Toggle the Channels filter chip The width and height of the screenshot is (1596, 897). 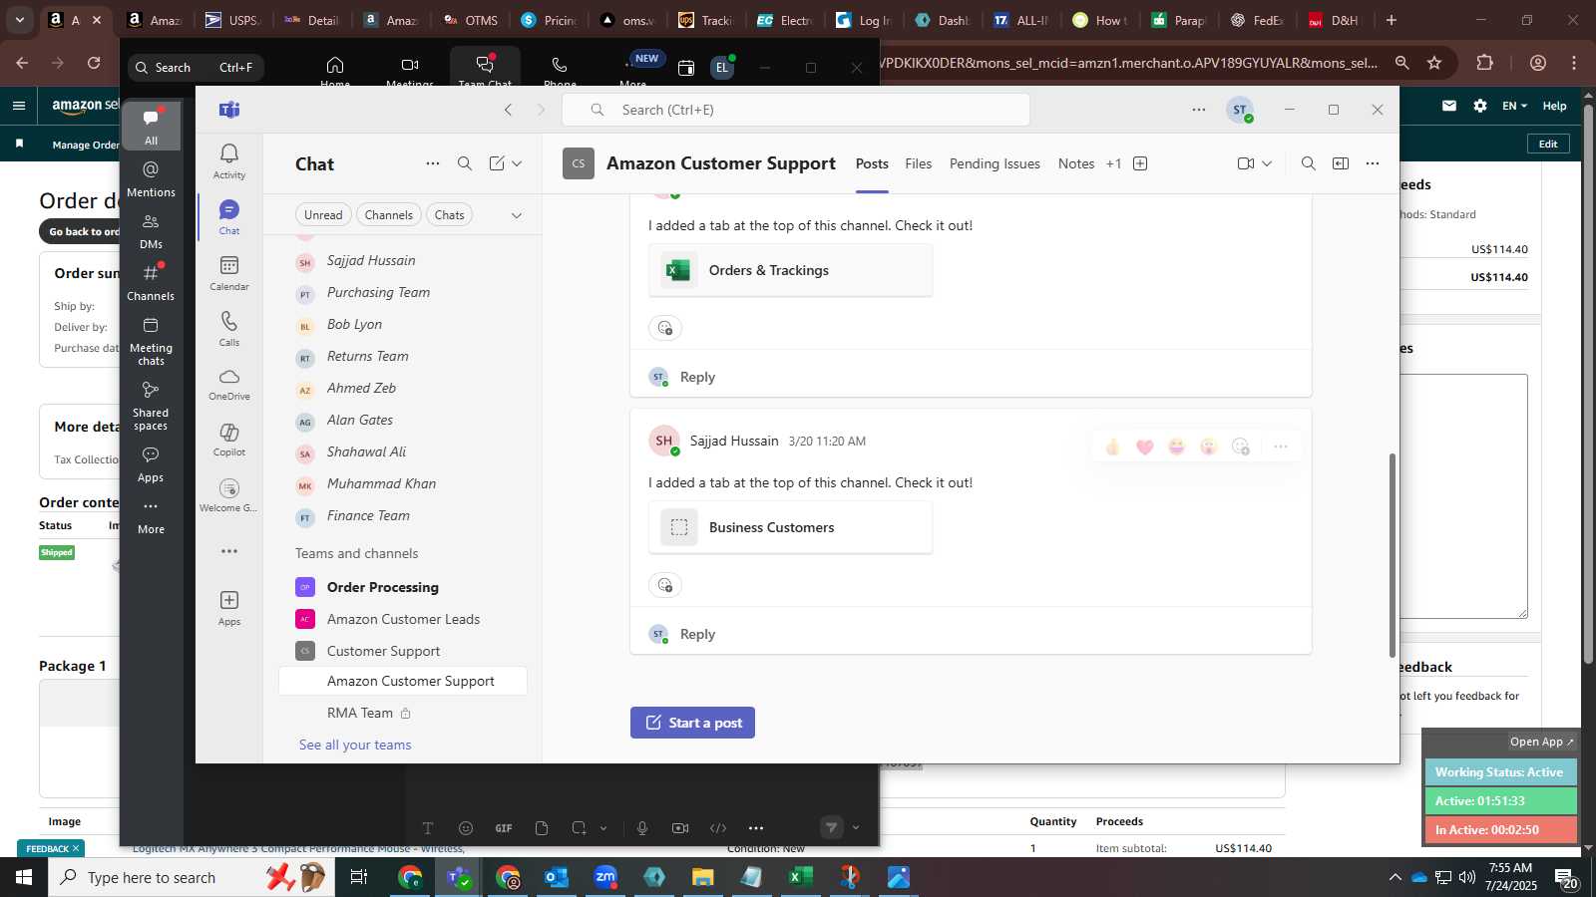coord(389,215)
